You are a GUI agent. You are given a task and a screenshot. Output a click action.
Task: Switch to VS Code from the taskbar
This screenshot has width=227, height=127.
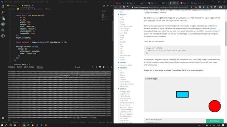pyautogui.click(x=37, y=125)
